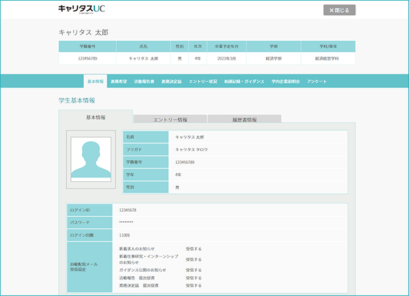Click the フリガナ row label
Image resolution: width=409 pixels, height=296 pixels.
point(146,149)
